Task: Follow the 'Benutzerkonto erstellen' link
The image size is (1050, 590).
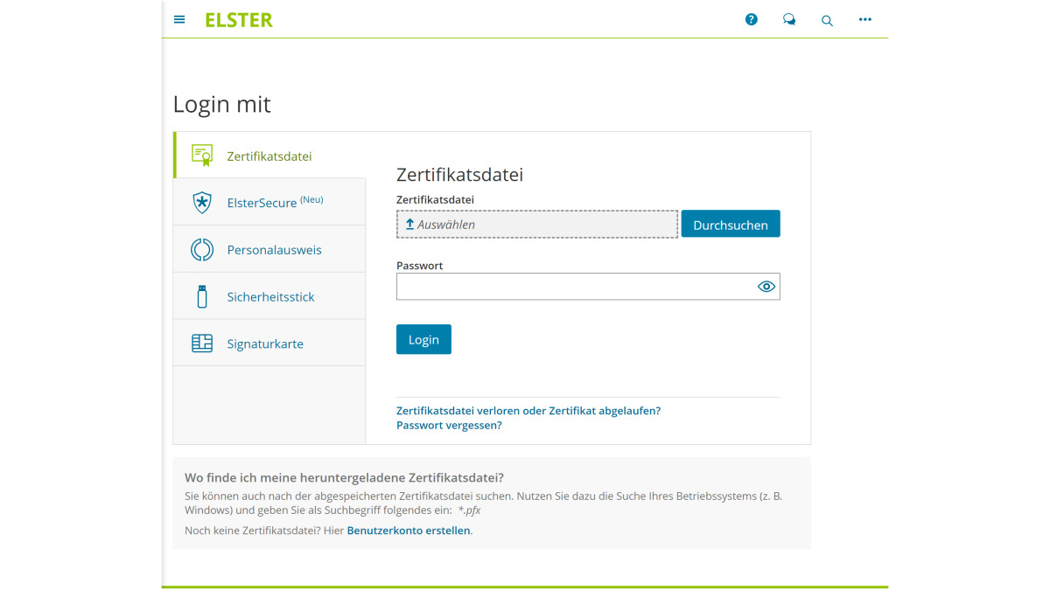Action: (x=409, y=531)
